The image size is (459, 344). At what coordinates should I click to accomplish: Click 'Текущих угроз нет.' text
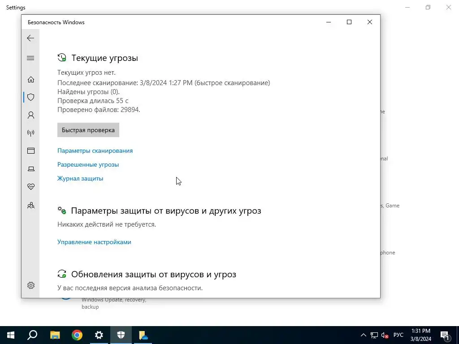point(87,73)
